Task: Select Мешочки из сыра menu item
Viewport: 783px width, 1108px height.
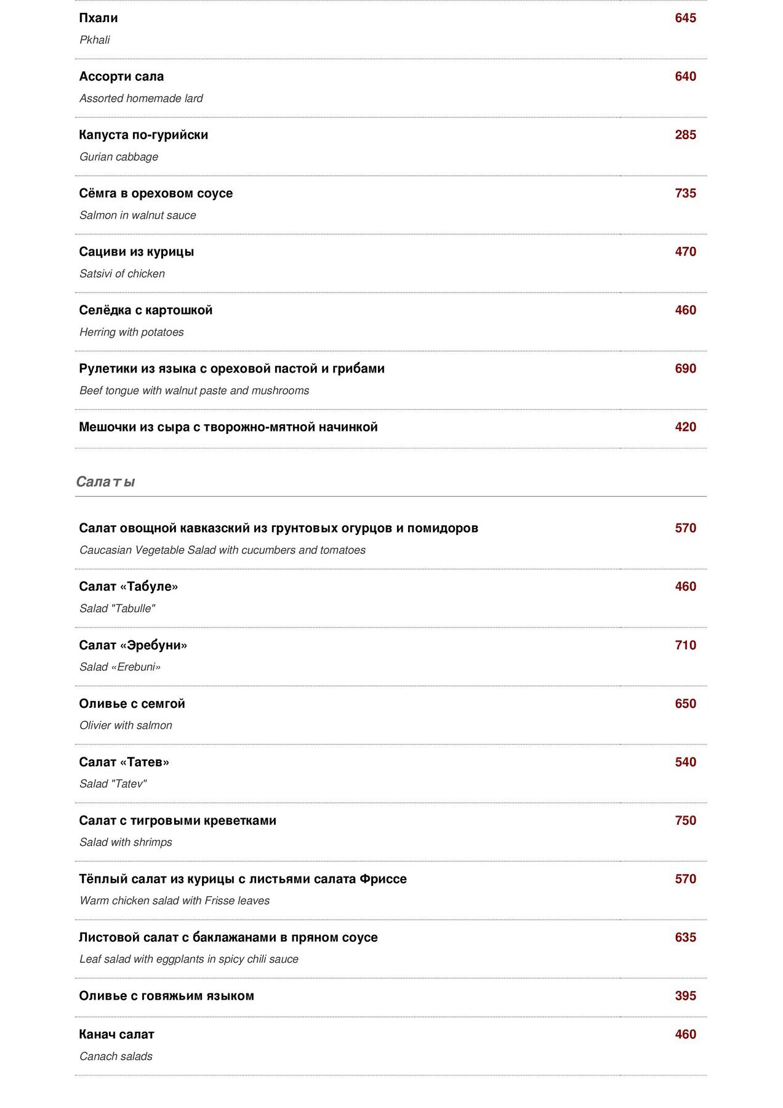Action: [228, 427]
